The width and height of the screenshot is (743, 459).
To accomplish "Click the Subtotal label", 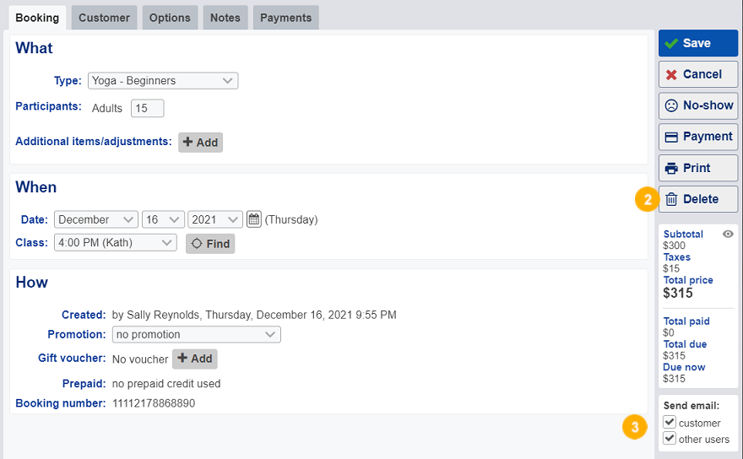I will click(x=683, y=234).
